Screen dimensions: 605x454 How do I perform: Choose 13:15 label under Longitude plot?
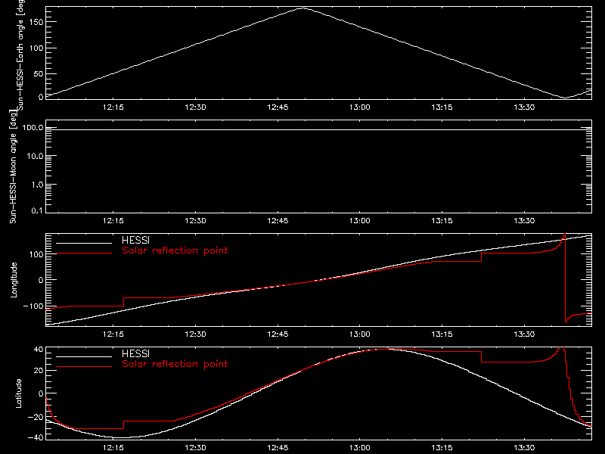coord(442,334)
